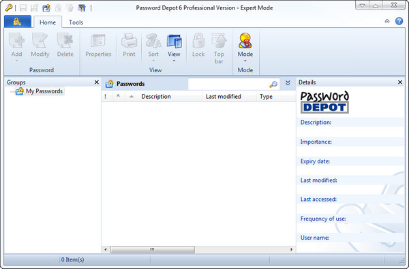Click the sort arrow column header before Description
The height and width of the screenshot is (269, 409).
point(132,97)
